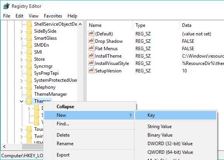
Task: Click the Flat Menus value string icon
Action: coord(91,48)
